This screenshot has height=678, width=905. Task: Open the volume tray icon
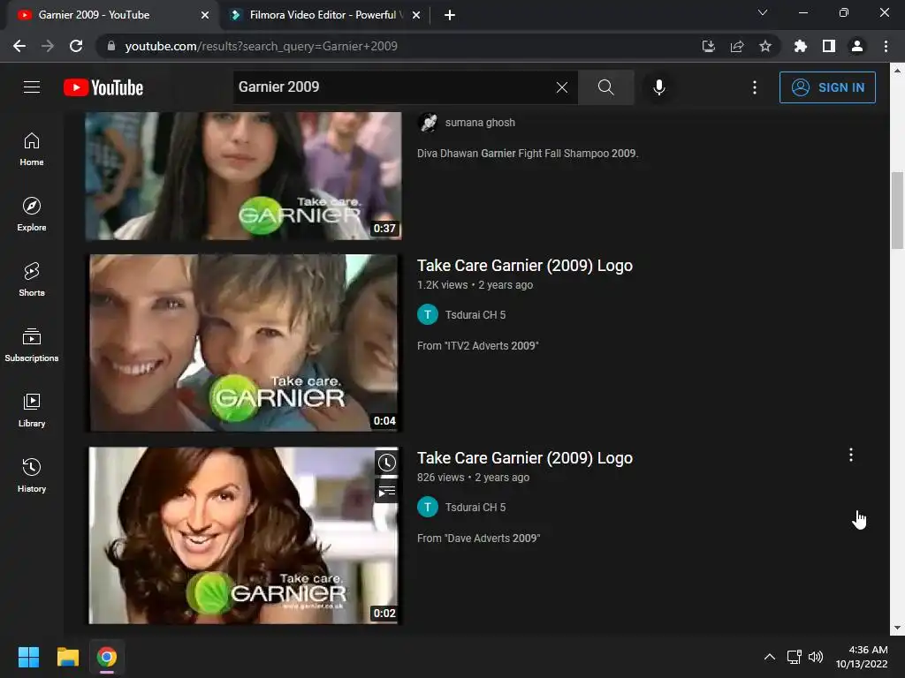(x=816, y=657)
